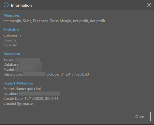Select the Metadata section heading
The width and height of the screenshot is (154, 125).
pyautogui.click(x=12, y=54)
